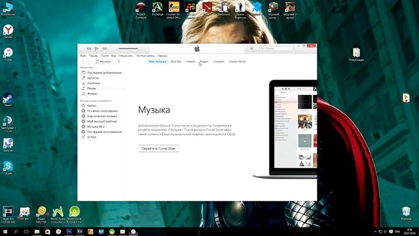Open the Yandex browser desktop icon
The height and width of the screenshot is (236, 419).
8,31
